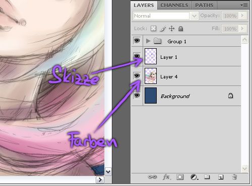The width and height of the screenshot is (252, 186).
Task: Hide the Background layer
Action: 137,96
